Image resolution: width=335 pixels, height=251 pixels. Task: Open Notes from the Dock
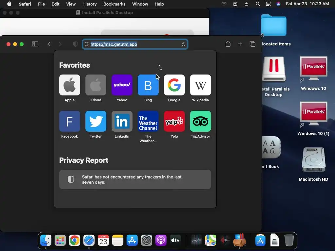pos(118,240)
